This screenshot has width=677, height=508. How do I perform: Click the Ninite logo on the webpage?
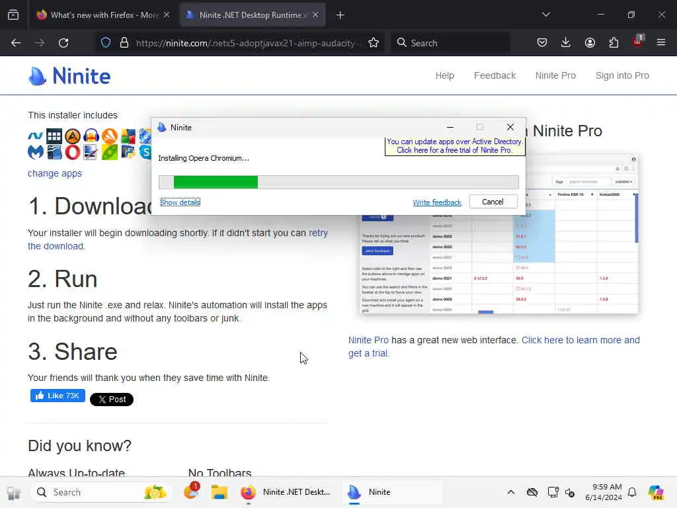(x=69, y=76)
